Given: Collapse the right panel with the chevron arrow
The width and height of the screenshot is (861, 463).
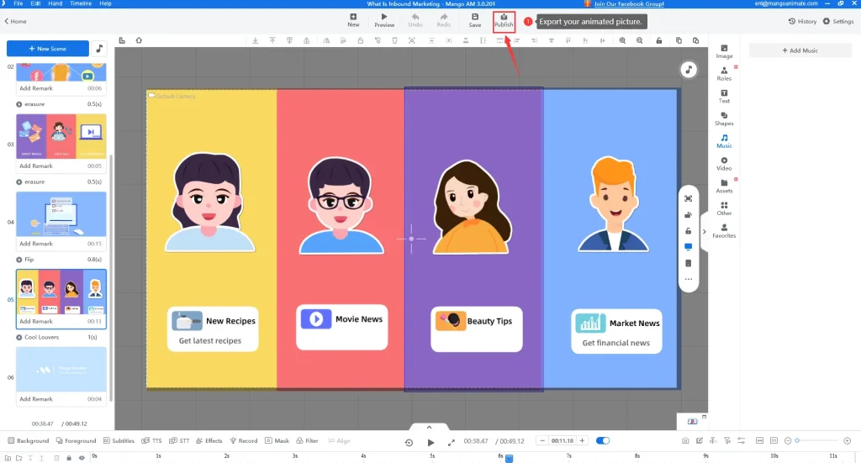Looking at the screenshot, I should [704, 231].
